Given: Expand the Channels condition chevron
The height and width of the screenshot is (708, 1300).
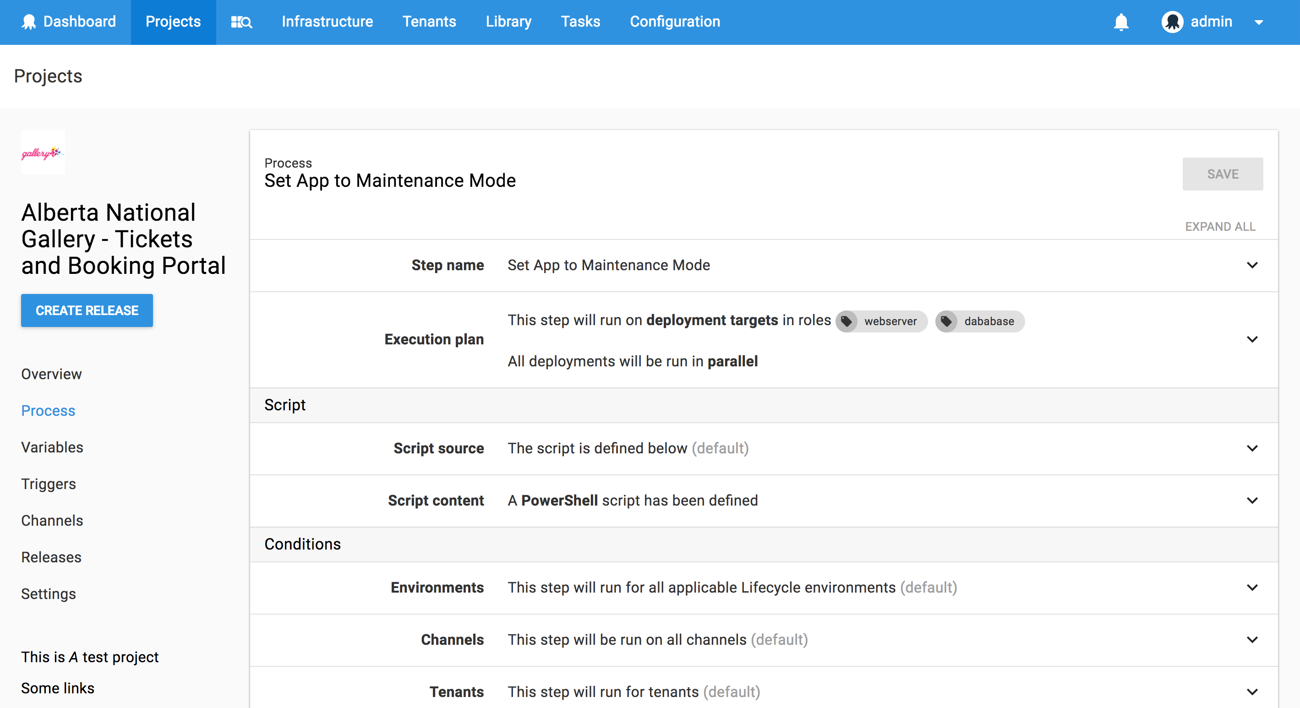Looking at the screenshot, I should 1252,639.
